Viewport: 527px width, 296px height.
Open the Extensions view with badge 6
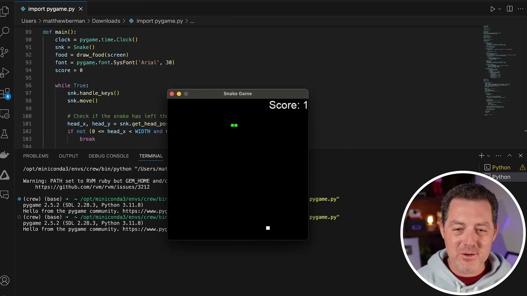pos(5,94)
